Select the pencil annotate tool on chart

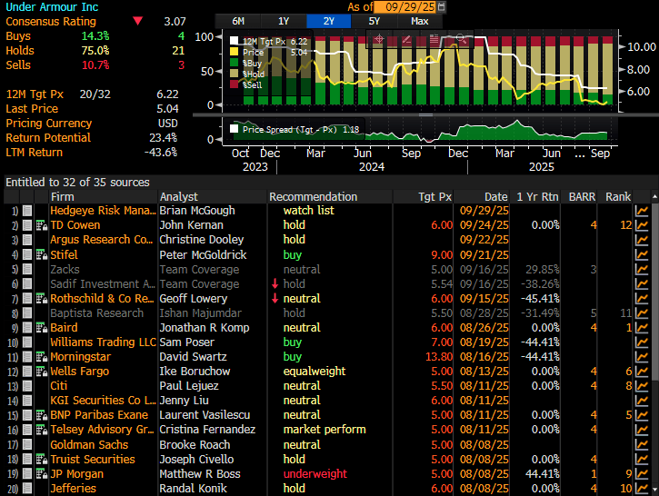406,39
